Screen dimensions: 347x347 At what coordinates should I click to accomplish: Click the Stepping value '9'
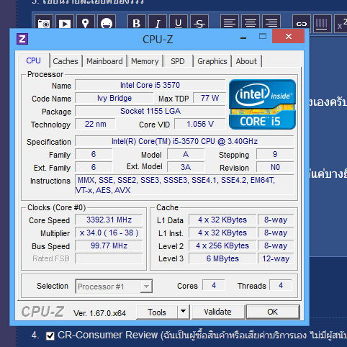[x=275, y=154]
